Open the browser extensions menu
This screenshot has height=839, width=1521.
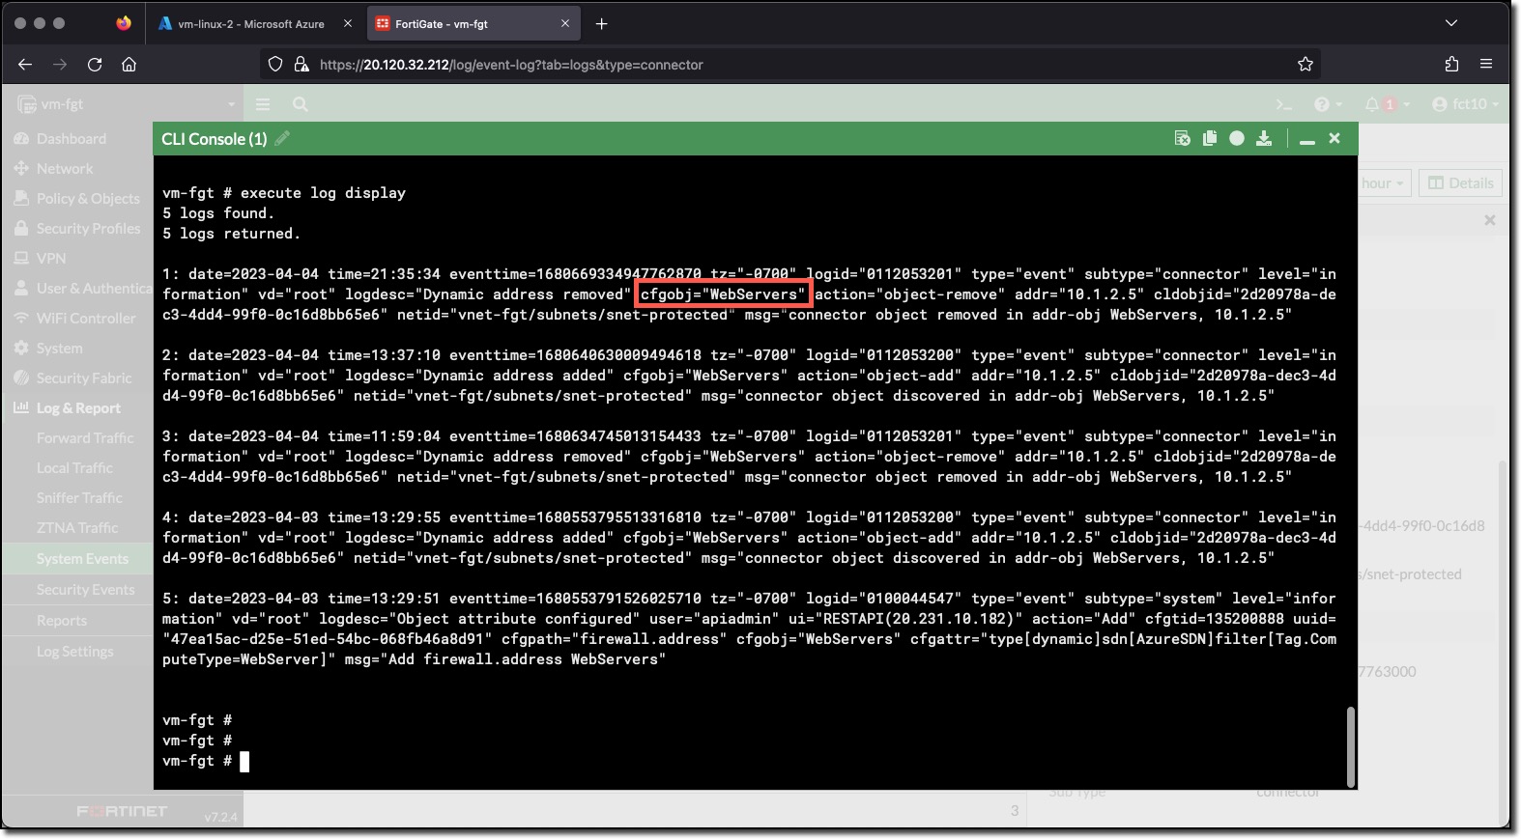pyautogui.click(x=1451, y=65)
